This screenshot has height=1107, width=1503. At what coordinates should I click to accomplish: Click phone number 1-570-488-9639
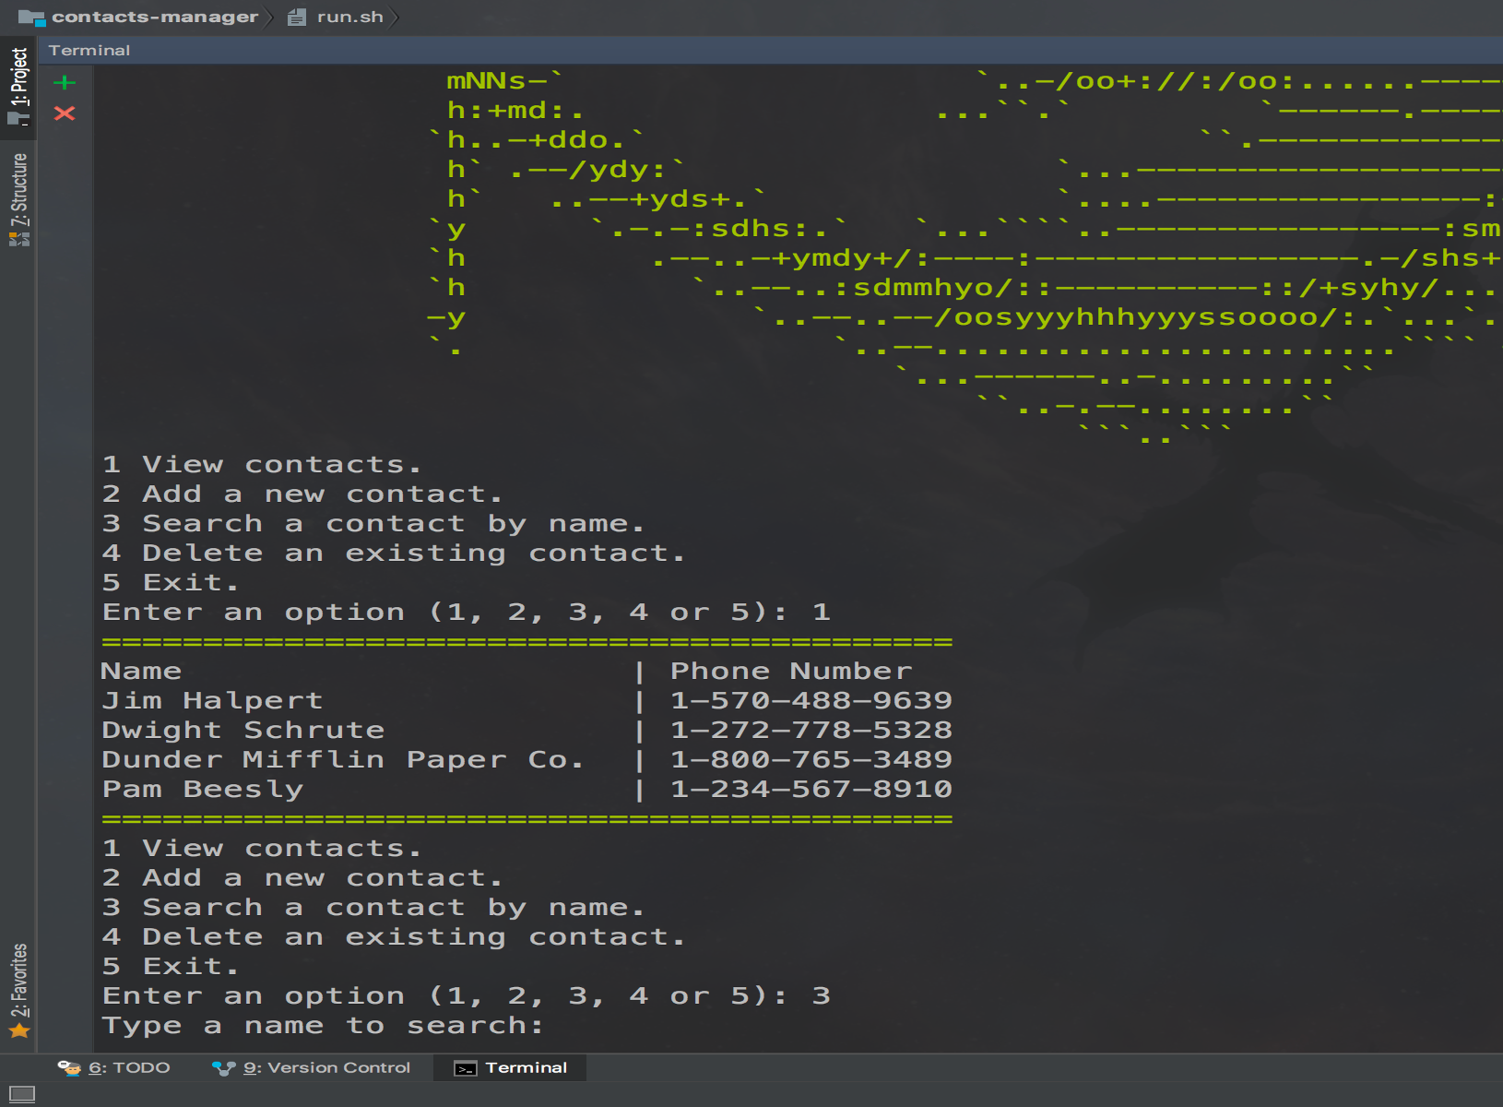[x=811, y=701]
